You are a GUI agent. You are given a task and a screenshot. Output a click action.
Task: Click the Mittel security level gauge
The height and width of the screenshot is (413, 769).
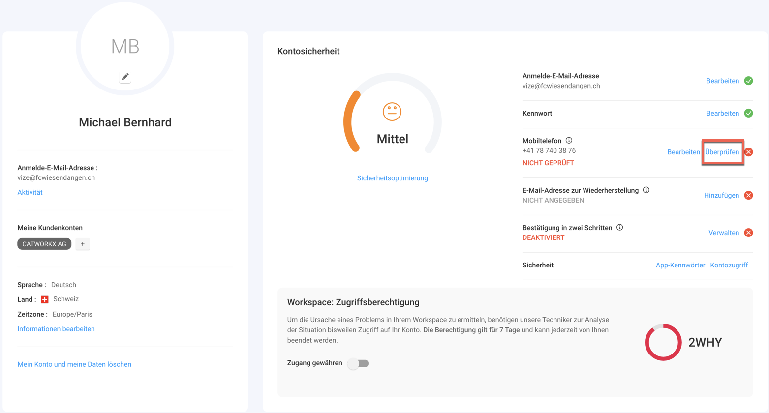coord(392,118)
